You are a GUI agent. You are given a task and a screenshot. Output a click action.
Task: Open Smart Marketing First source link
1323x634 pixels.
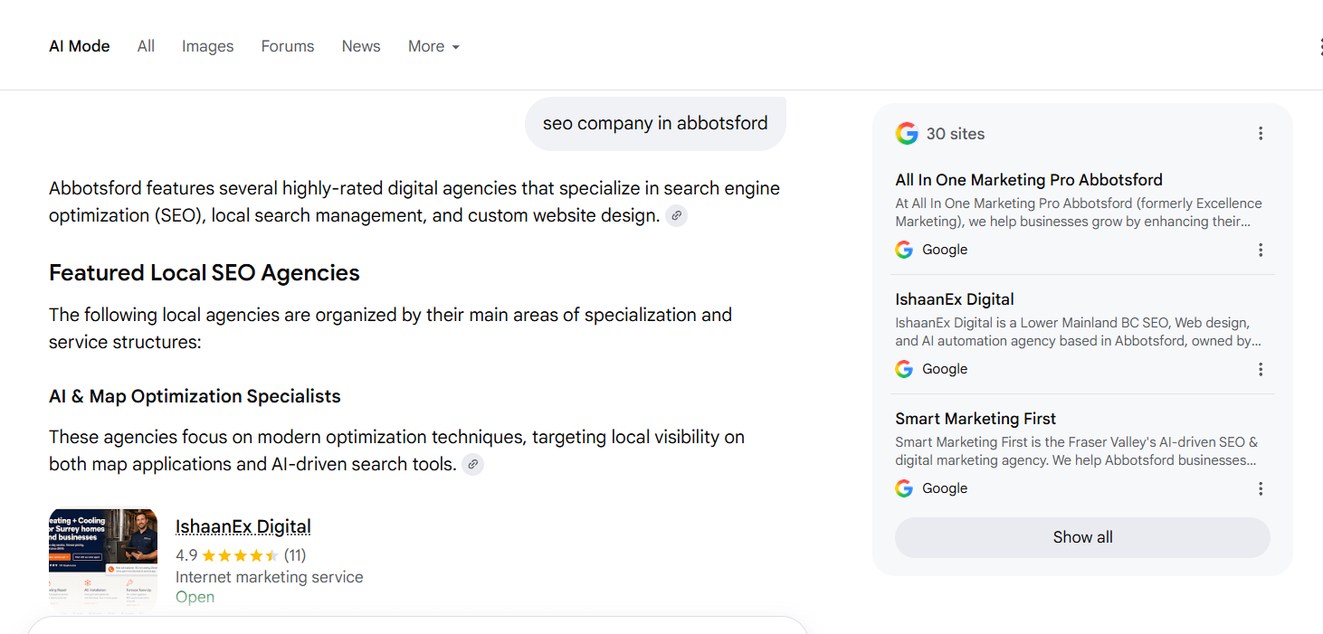[976, 419]
